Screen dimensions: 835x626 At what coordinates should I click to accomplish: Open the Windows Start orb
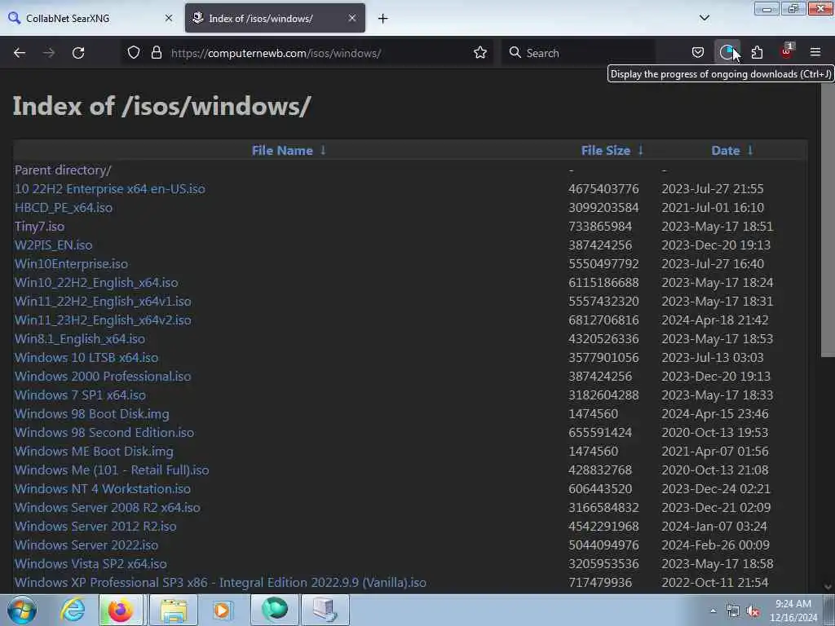click(22, 610)
